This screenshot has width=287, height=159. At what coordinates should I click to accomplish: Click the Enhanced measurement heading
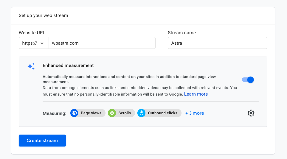click(68, 66)
